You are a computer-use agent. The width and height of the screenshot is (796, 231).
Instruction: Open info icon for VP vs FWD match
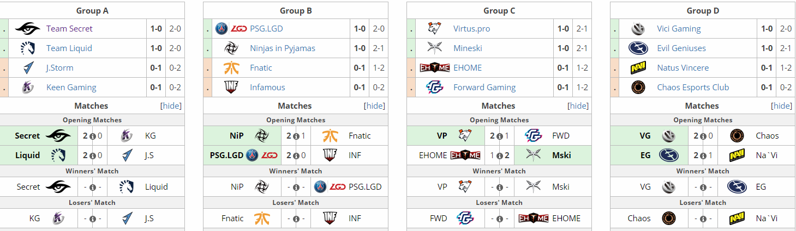499,136
